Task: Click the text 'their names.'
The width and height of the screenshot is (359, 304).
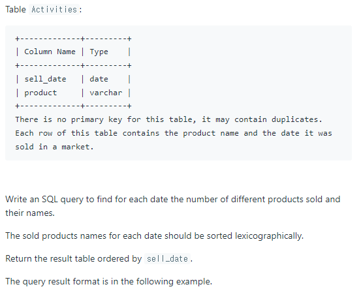Action: pos(30,213)
